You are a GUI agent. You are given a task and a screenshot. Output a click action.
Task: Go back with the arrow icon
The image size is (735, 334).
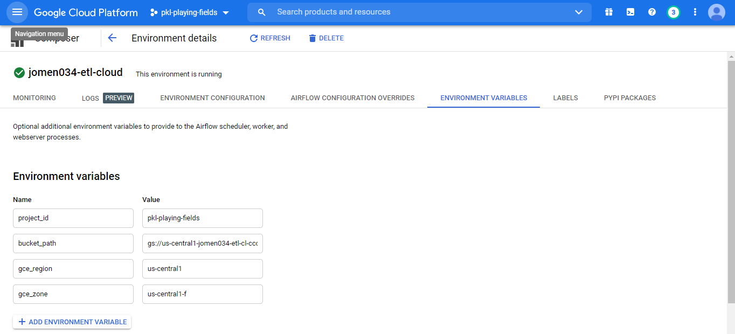pos(112,38)
